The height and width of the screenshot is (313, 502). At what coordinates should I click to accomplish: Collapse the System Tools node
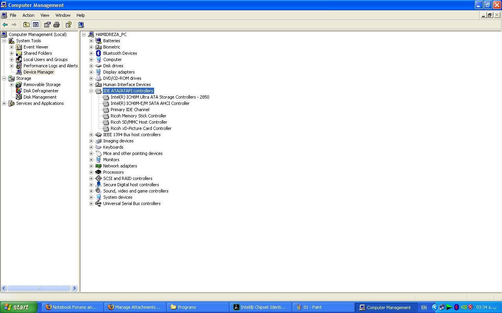point(4,41)
